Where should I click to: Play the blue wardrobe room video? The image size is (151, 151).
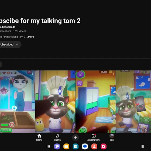(x=96, y=102)
